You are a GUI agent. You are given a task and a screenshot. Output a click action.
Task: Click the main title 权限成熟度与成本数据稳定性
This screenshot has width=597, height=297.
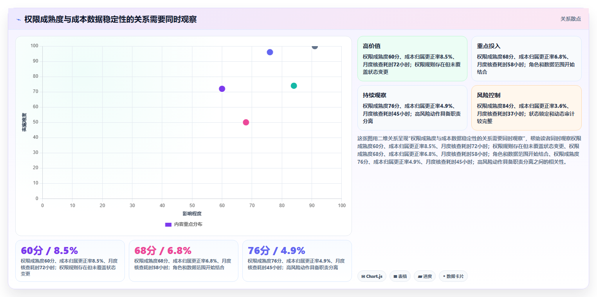(x=110, y=19)
